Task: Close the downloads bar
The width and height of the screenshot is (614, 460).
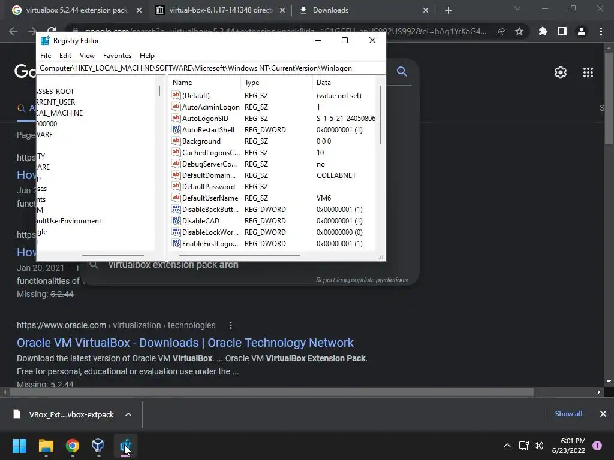Action: pyautogui.click(x=603, y=414)
